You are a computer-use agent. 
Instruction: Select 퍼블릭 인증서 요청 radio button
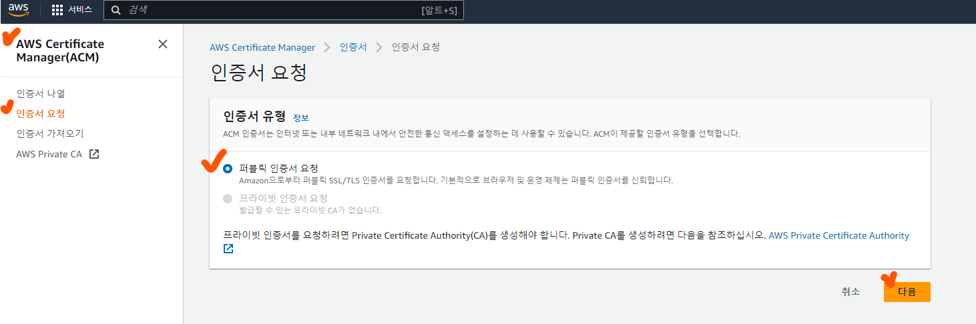(228, 169)
